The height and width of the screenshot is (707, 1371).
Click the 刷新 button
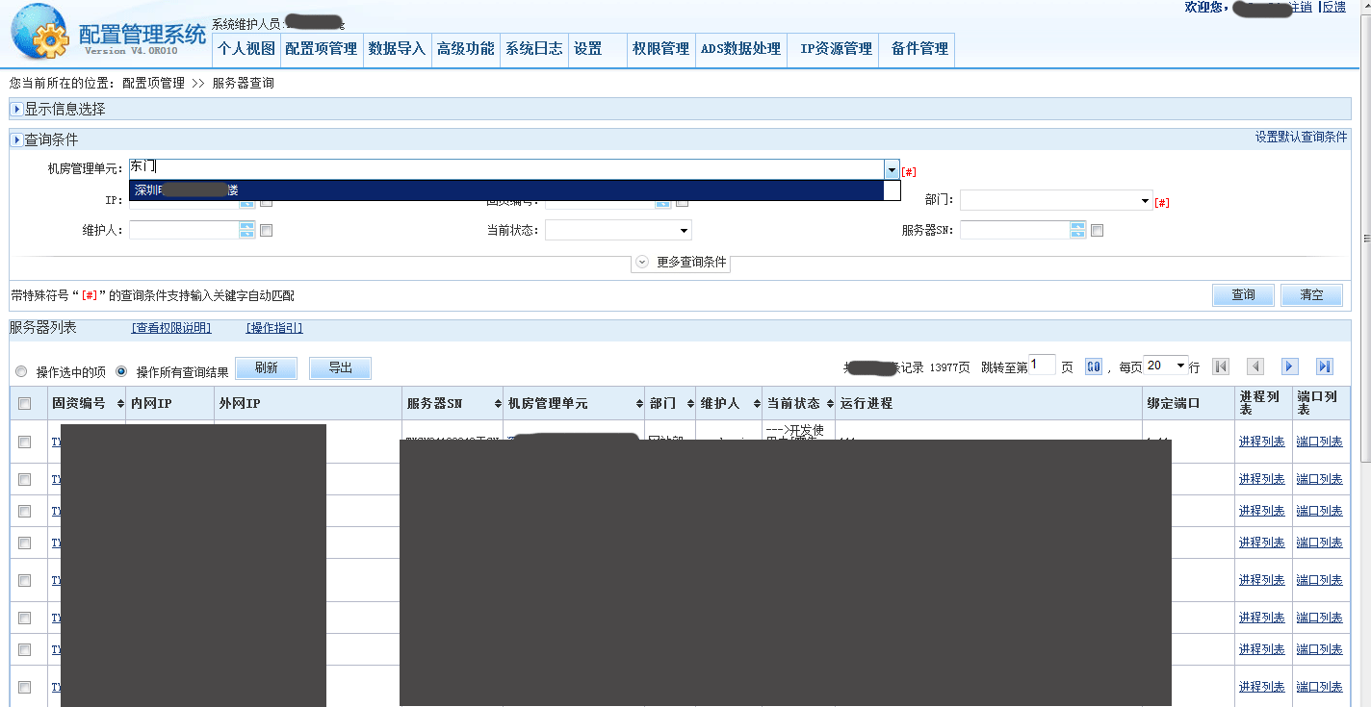pyautogui.click(x=266, y=368)
